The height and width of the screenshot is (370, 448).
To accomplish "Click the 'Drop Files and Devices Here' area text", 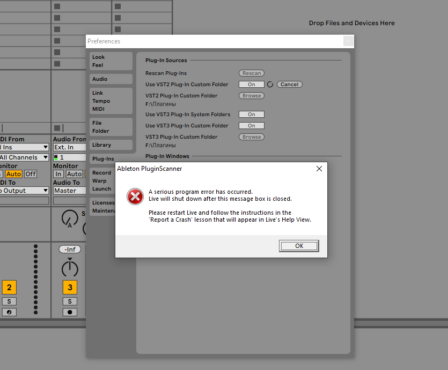I will tap(352, 23).
